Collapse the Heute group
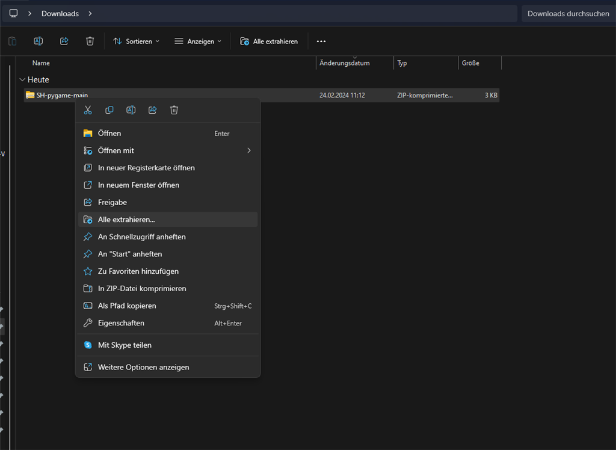This screenshot has height=450, width=616. (22, 79)
